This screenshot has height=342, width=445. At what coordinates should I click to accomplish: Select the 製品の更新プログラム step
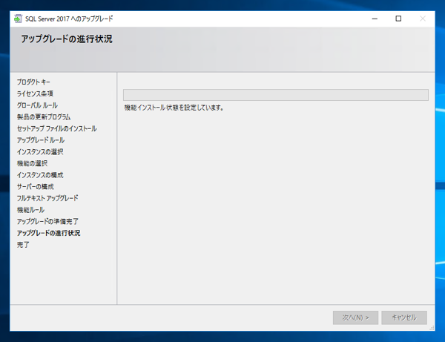tap(44, 117)
